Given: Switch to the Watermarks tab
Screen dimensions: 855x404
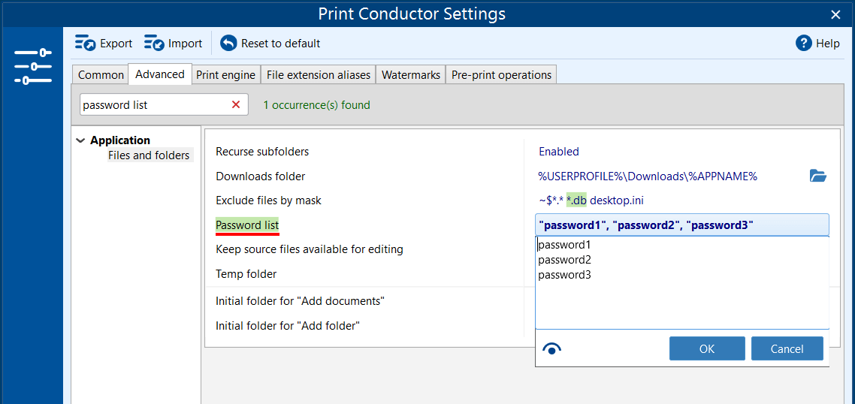Looking at the screenshot, I should point(411,75).
